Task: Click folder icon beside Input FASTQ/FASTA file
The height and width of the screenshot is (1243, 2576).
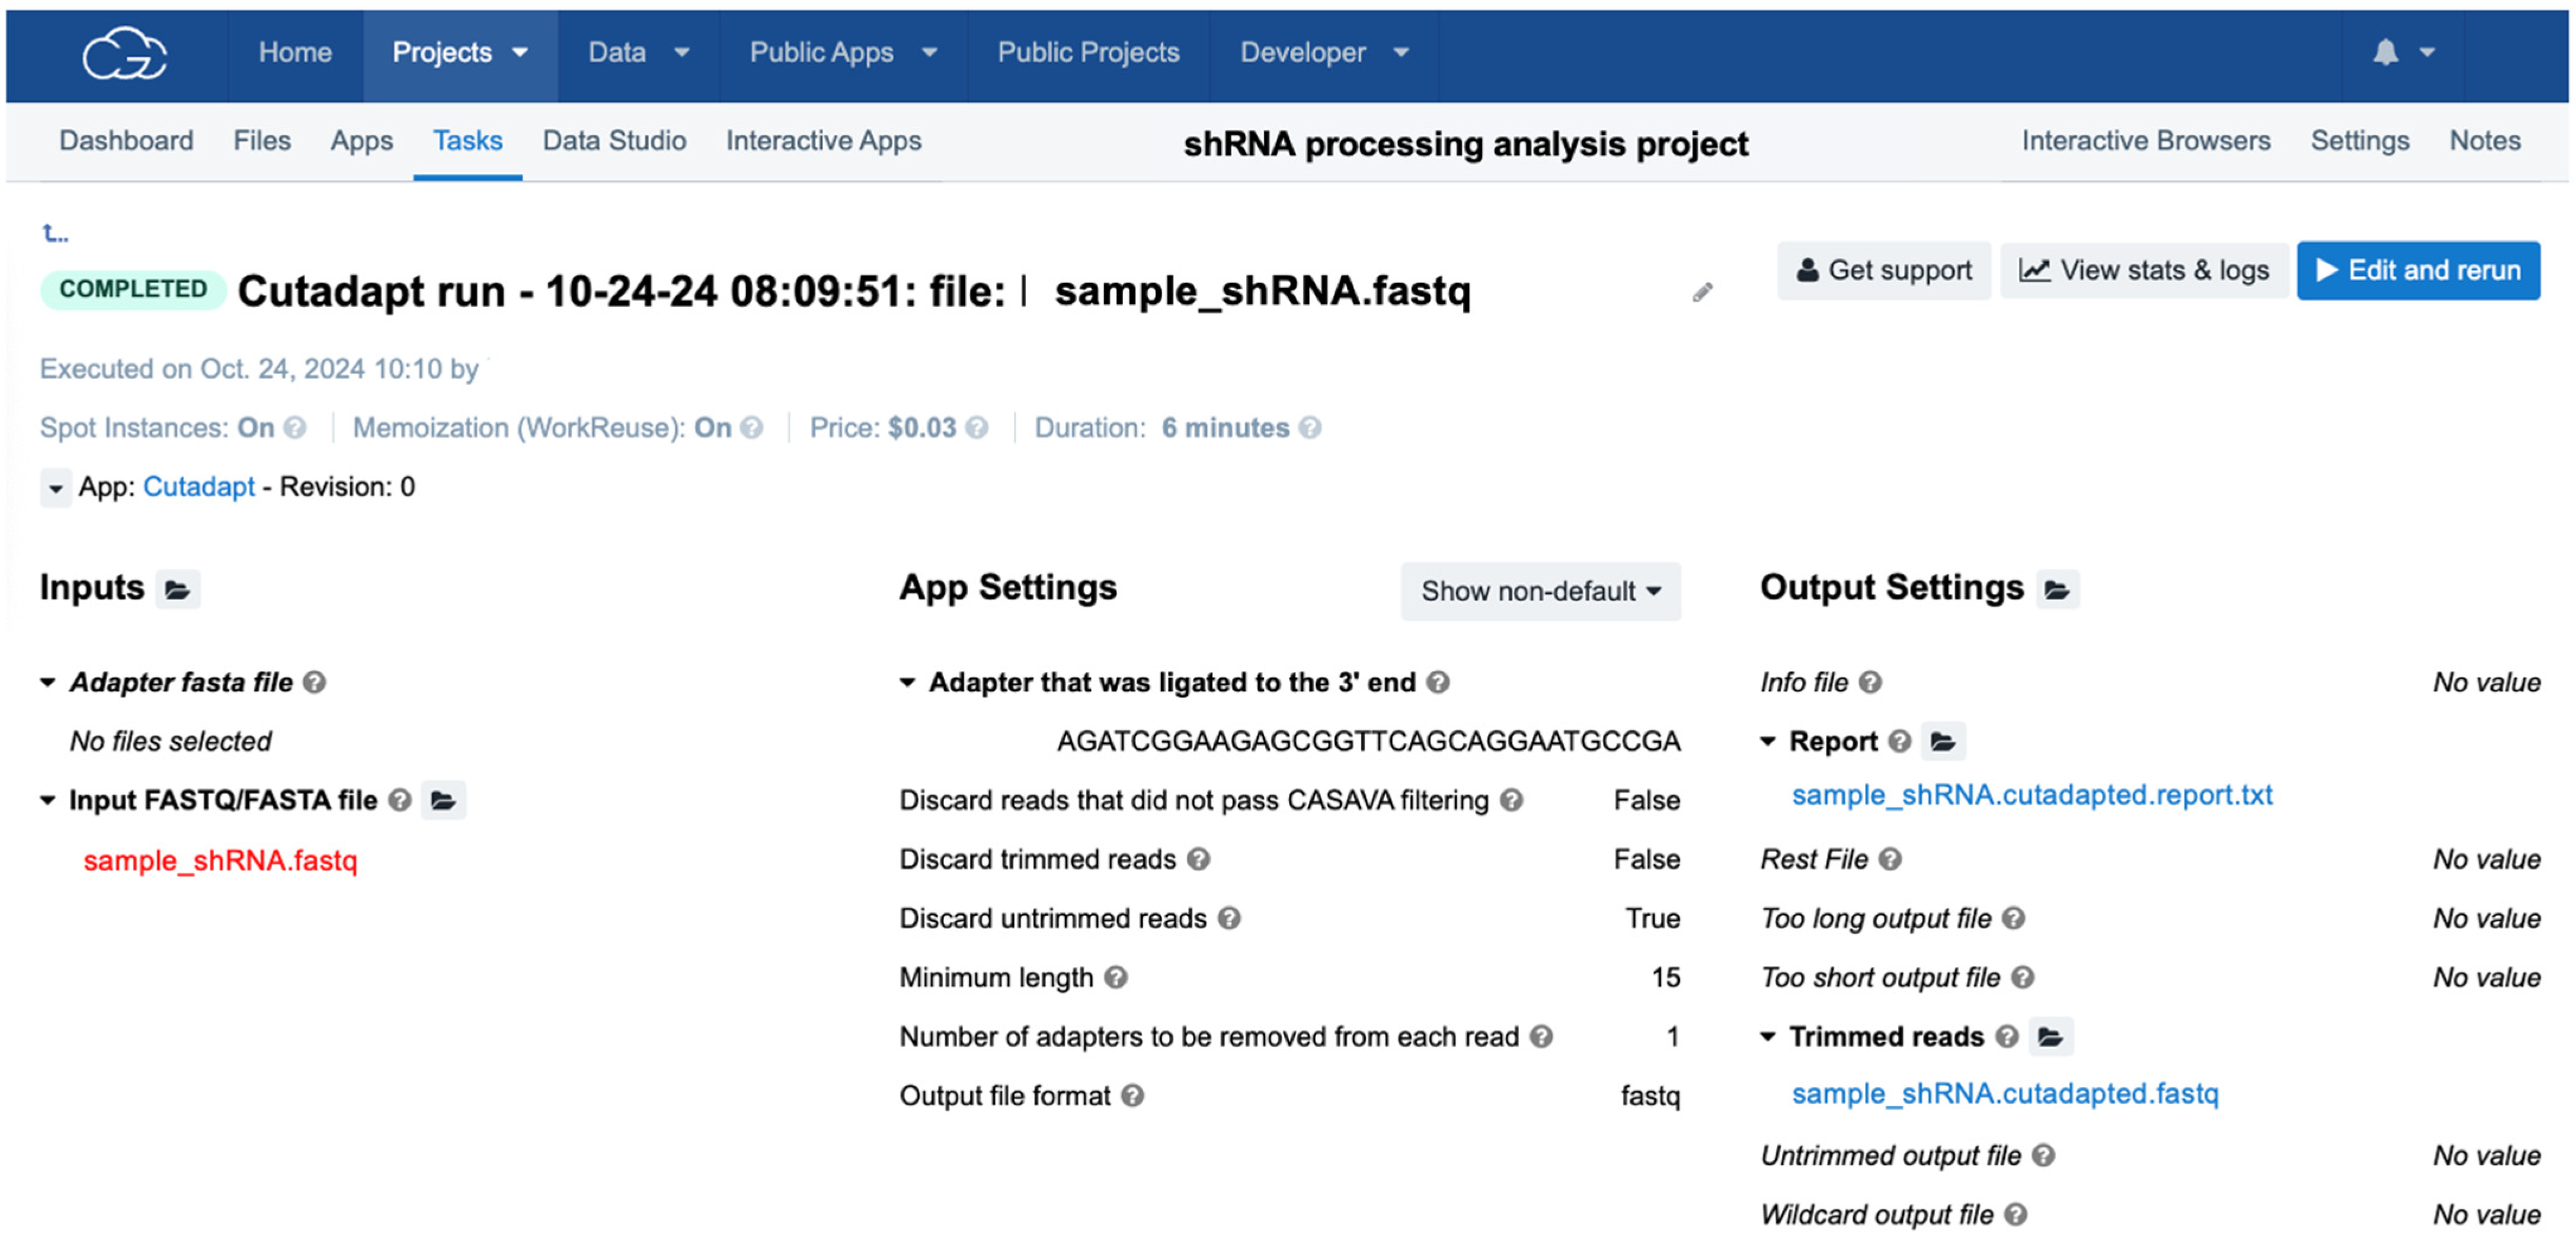Action: tap(443, 801)
